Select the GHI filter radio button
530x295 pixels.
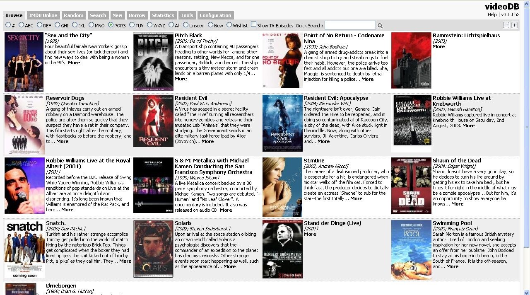click(57, 25)
